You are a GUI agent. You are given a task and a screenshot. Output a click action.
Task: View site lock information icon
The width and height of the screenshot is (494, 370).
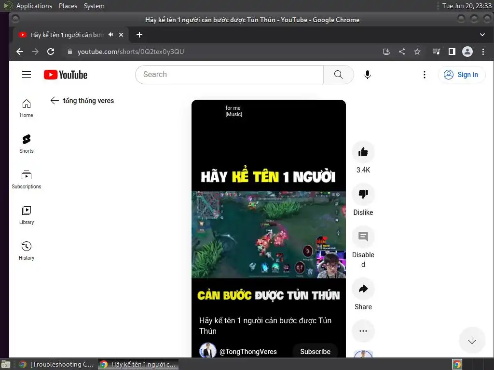coord(70,52)
